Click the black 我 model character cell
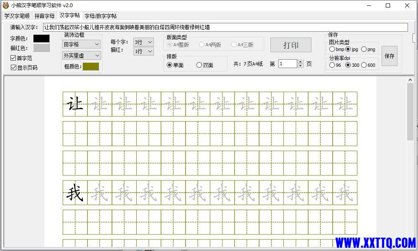 coord(75,193)
